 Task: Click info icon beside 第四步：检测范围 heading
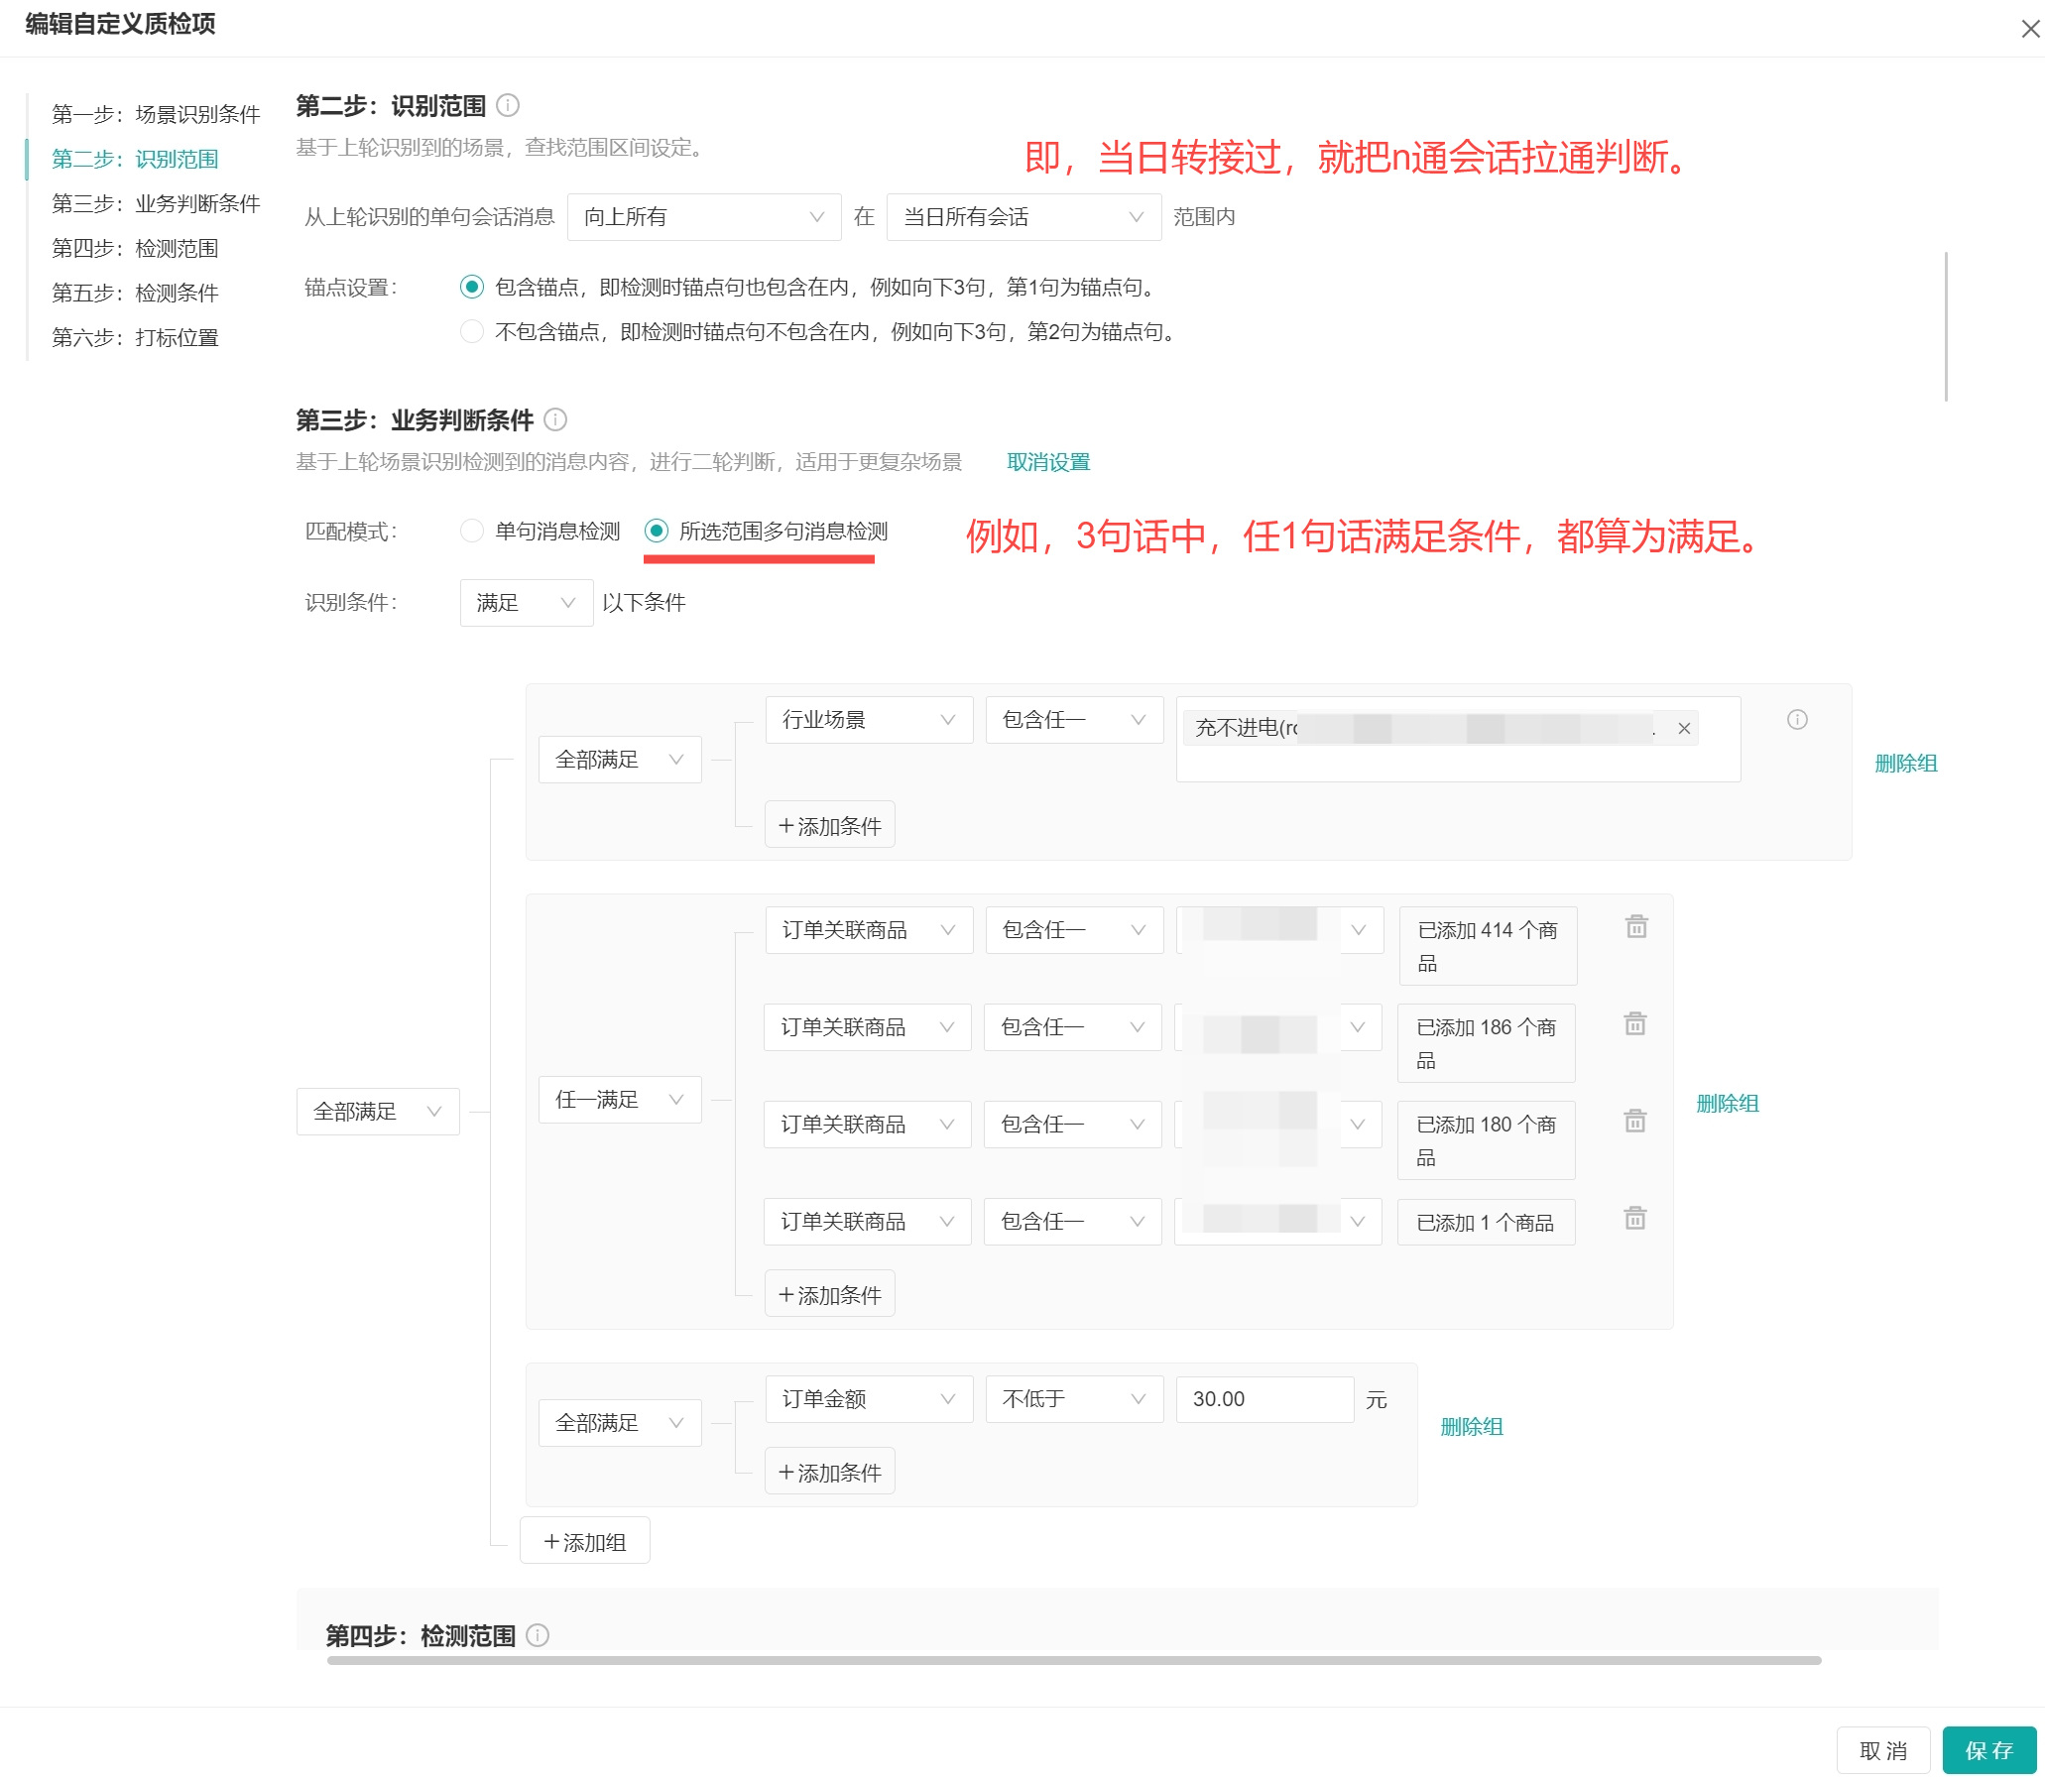538,1635
